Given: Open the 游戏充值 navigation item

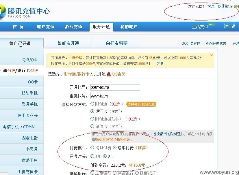Looking at the screenshot, I should click(x=73, y=27).
